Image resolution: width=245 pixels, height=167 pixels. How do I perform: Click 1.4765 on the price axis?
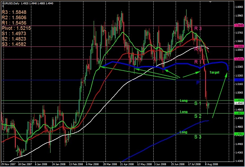239,118
